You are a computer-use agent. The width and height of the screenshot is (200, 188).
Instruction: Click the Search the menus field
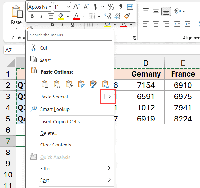(71, 35)
